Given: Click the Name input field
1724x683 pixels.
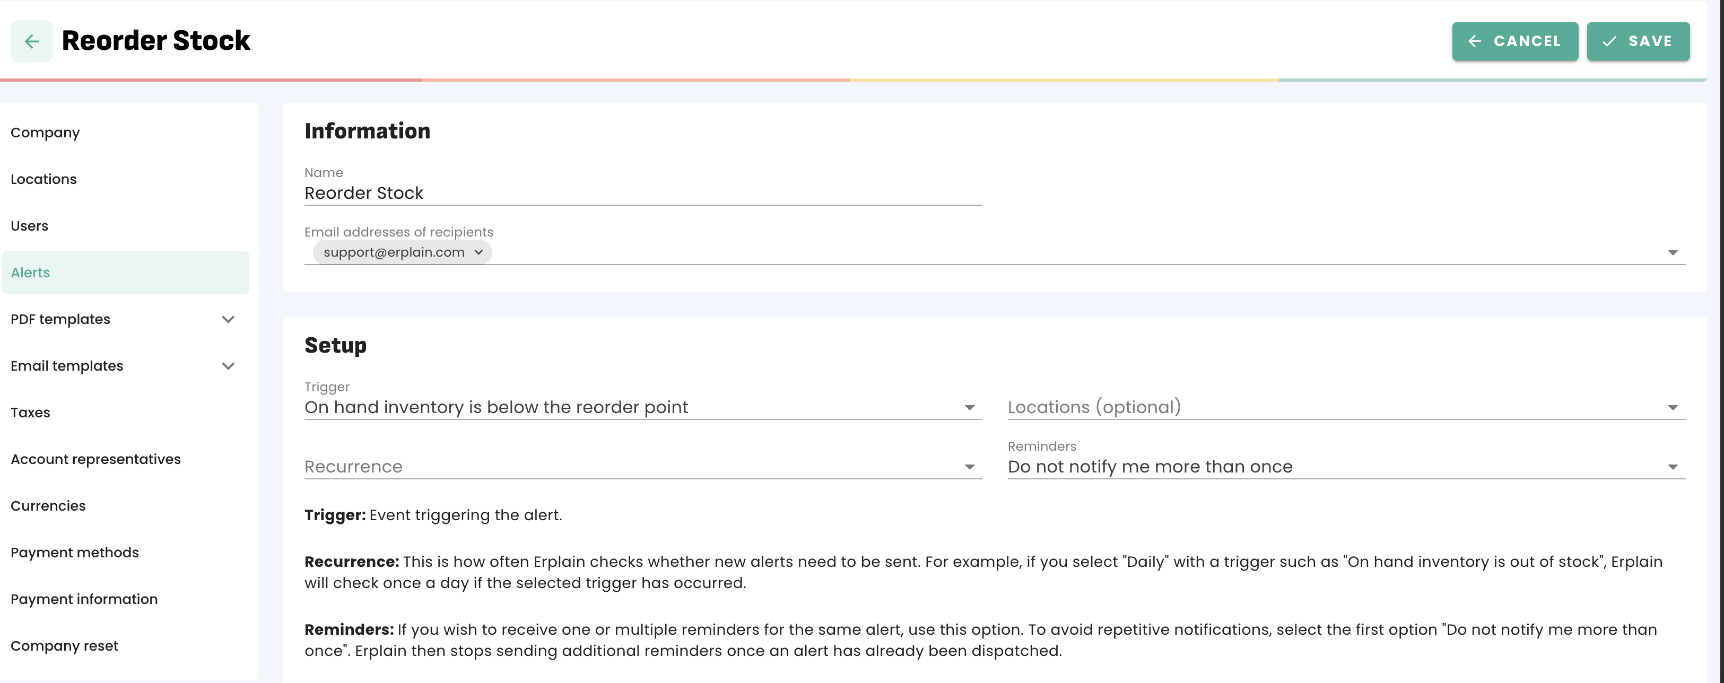Looking at the screenshot, I should coord(641,194).
